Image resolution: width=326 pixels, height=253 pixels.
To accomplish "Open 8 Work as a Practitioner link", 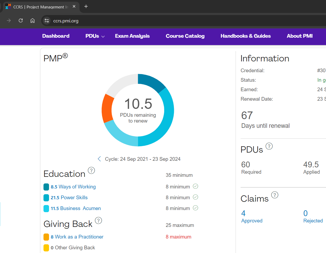I will tap(77, 237).
